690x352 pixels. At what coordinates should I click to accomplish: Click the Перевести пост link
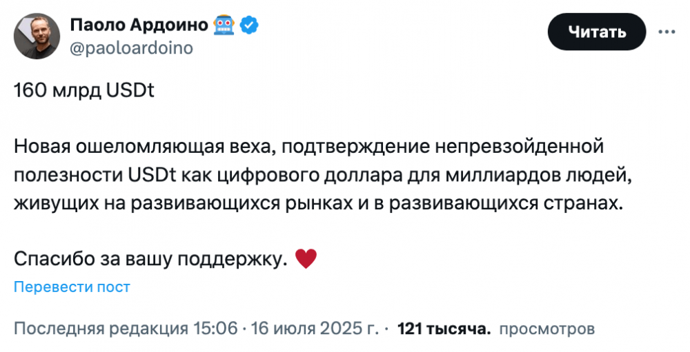[72, 287]
